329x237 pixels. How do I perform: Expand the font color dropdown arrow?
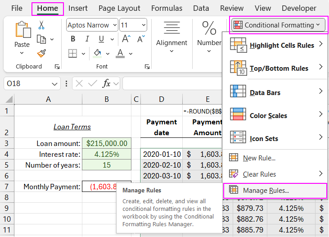[131, 54]
